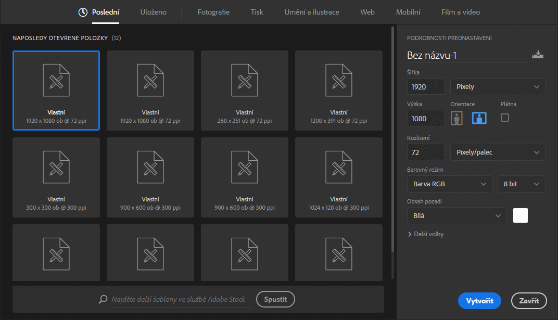This screenshot has height=320, width=558.
Task: Switch to the Fotografie tab
Action: tap(213, 12)
